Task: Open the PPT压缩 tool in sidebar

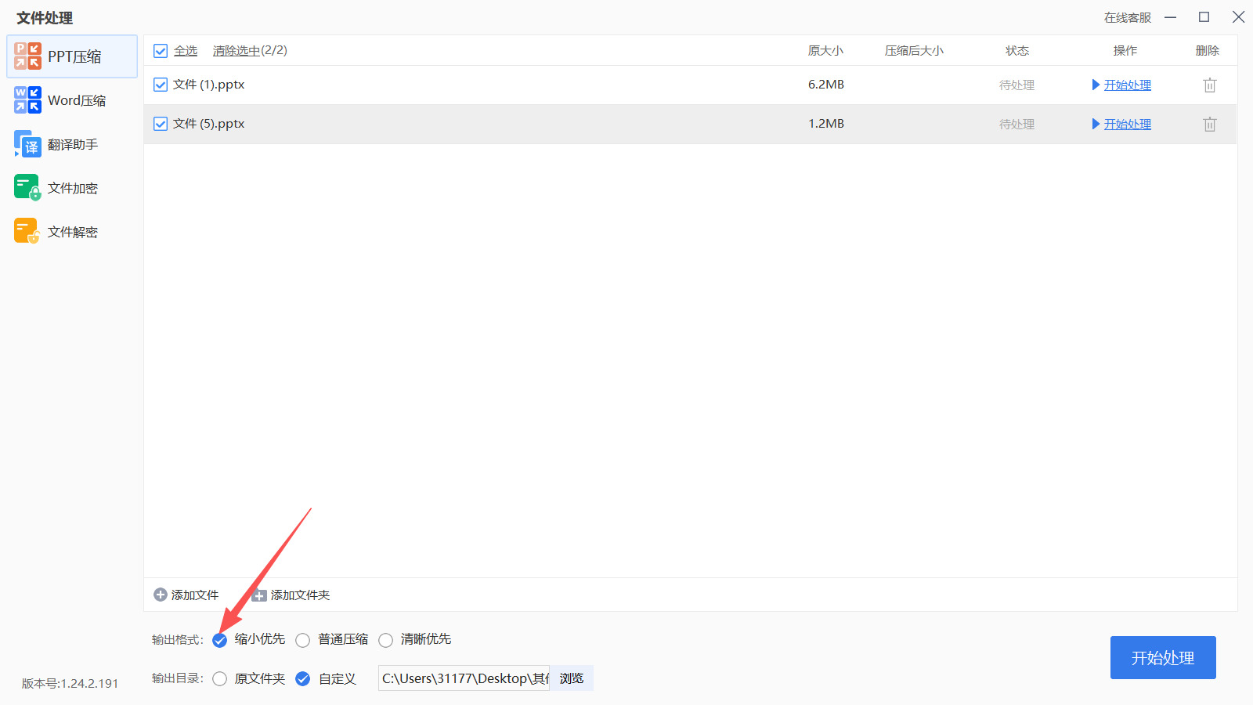Action: [x=72, y=56]
